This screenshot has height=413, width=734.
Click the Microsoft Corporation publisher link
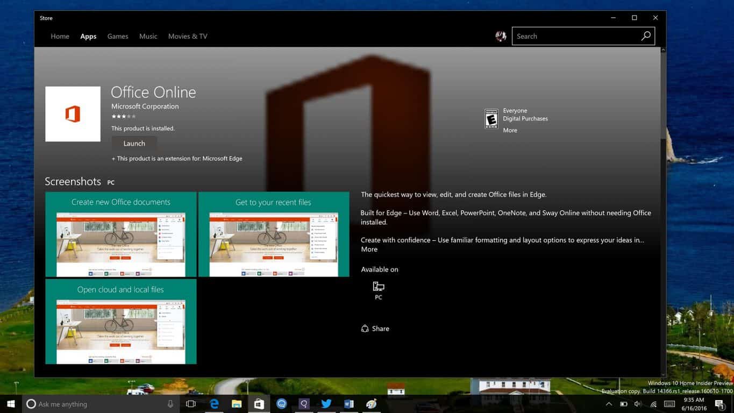click(x=145, y=106)
